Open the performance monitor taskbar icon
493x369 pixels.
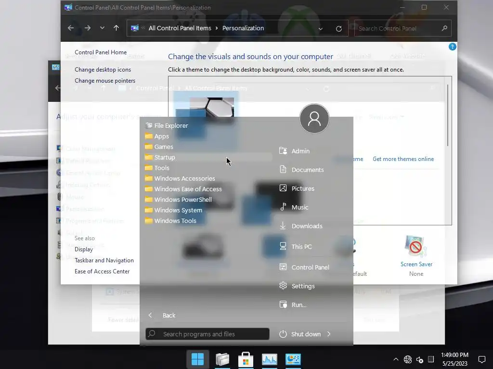[270, 359]
